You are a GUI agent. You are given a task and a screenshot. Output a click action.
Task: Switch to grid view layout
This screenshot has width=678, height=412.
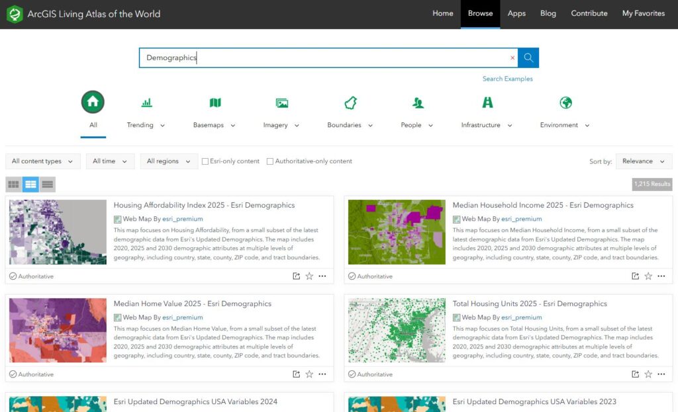13,185
